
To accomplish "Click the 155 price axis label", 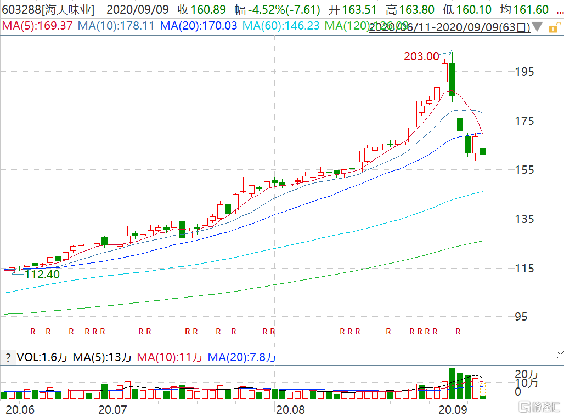I will (524, 170).
